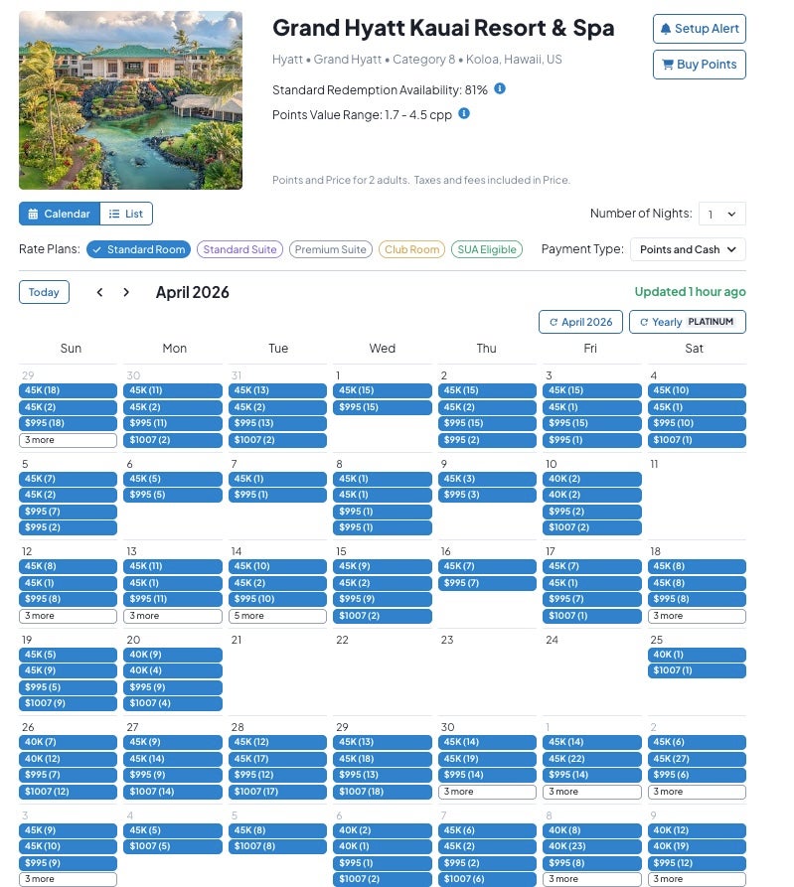794x887 pixels.
Task: Enable the Club Room rate plan
Action: pos(411,249)
